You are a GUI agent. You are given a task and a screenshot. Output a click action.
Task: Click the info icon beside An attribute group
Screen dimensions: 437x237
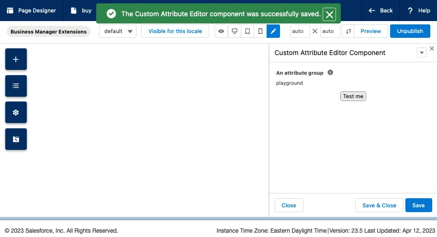click(x=330, y=73)
